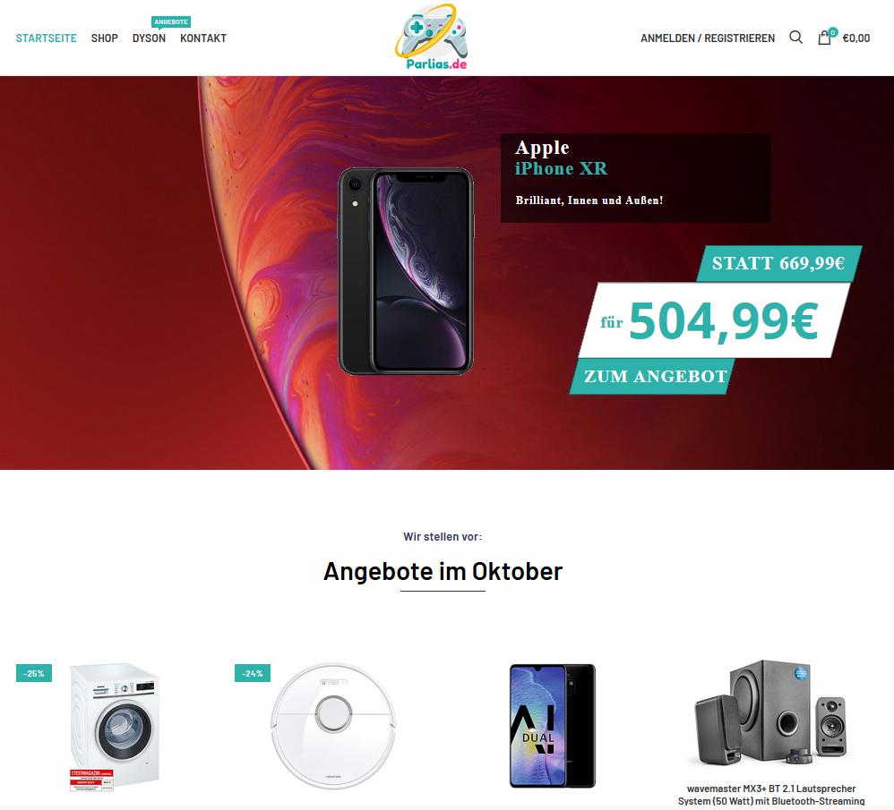The image size is (894, 810).
Task: Open the shopping bag cart icon
Action: [x=824, y=38]
